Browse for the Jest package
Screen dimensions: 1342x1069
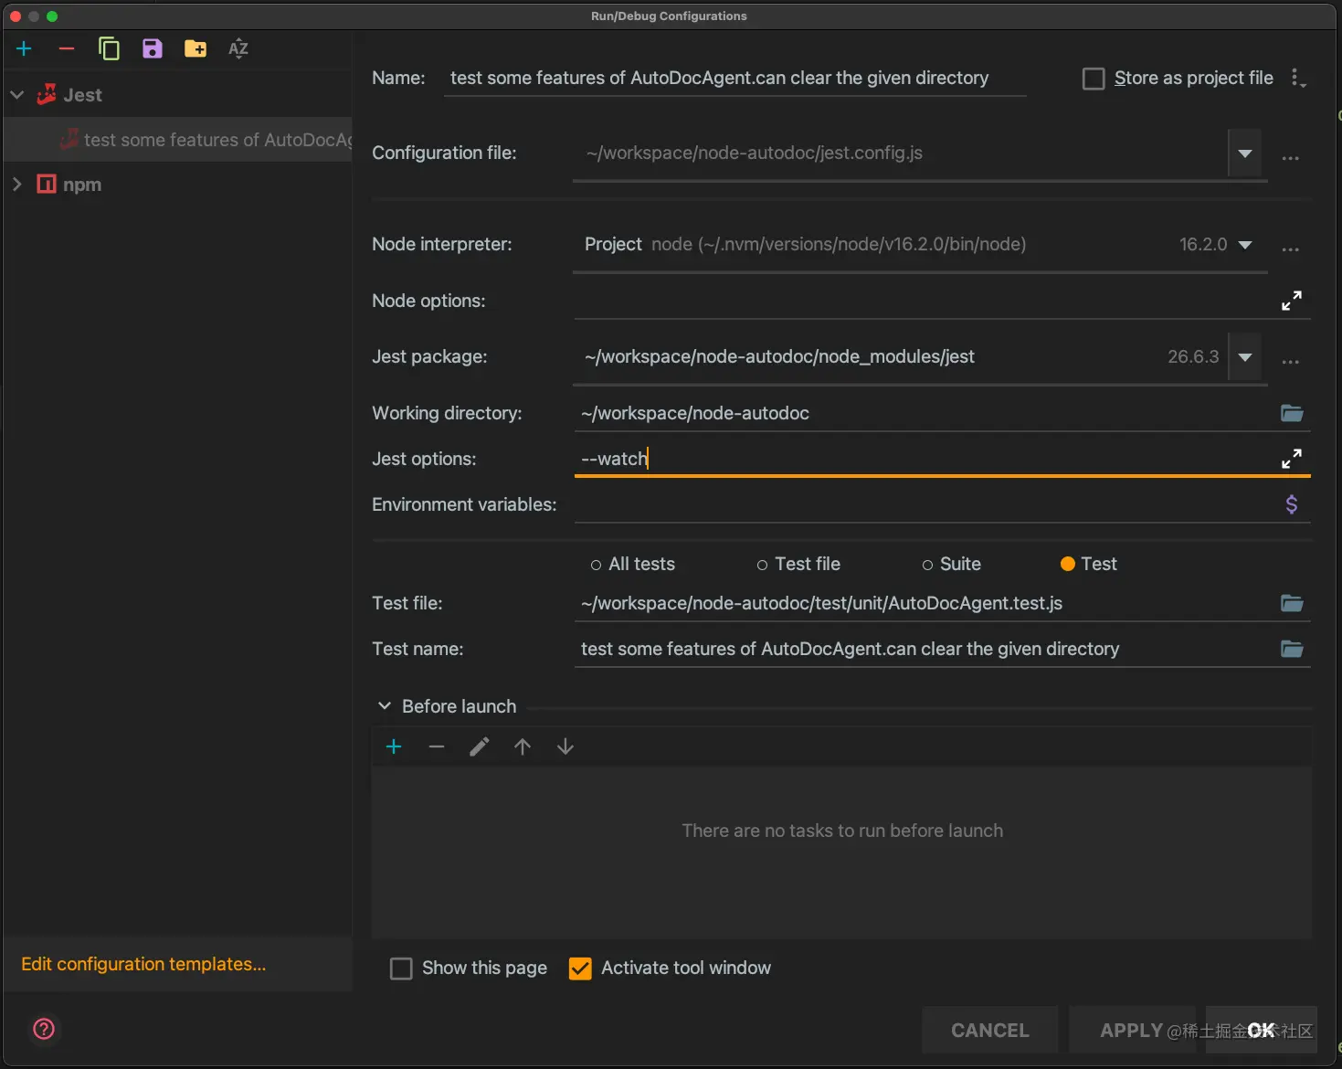1290,361
